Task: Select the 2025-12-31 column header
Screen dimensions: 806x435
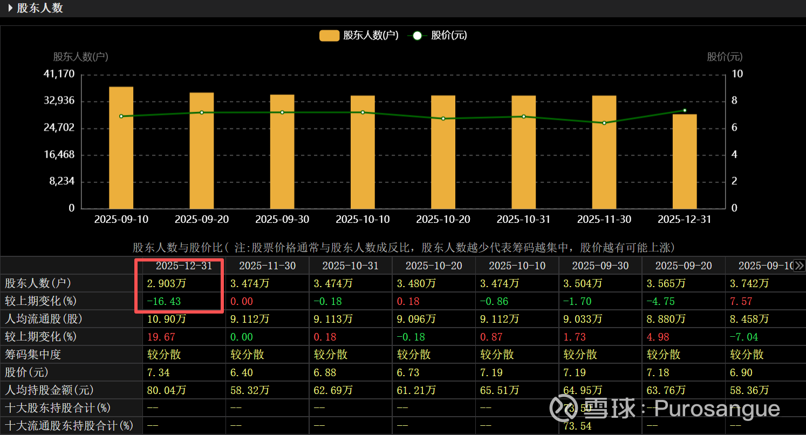Action: point(184,266)
